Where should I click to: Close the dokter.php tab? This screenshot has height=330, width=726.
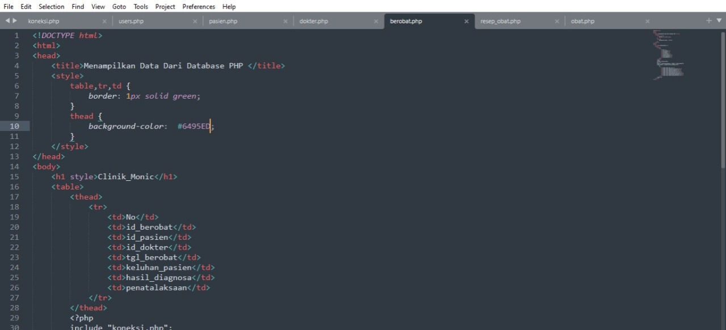[x=376, y=22]
